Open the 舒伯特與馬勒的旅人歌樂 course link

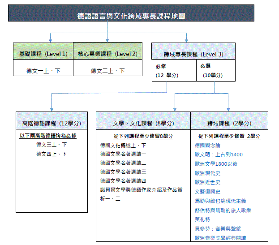pyautogui.click(x=223, y=211)
